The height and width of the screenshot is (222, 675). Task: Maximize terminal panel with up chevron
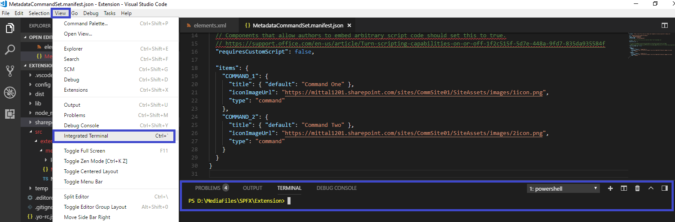(x=651, y=189)
